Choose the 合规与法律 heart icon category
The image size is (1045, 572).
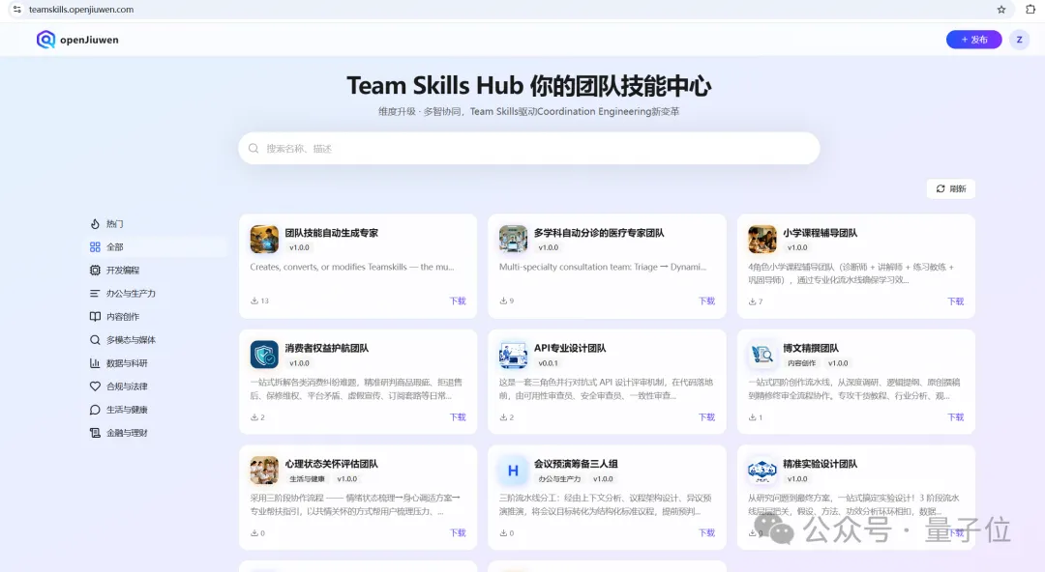click(x=94, y=386)
